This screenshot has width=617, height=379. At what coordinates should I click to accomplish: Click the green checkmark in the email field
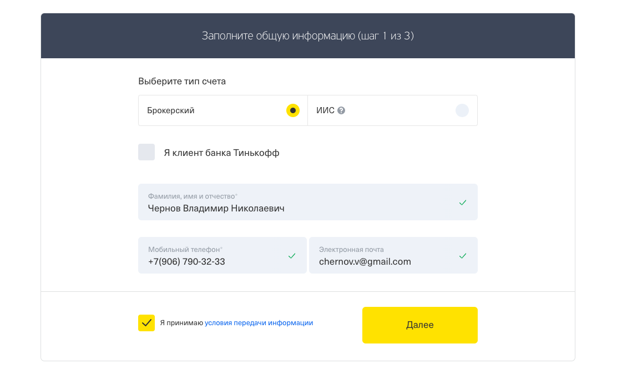[463, 256]
